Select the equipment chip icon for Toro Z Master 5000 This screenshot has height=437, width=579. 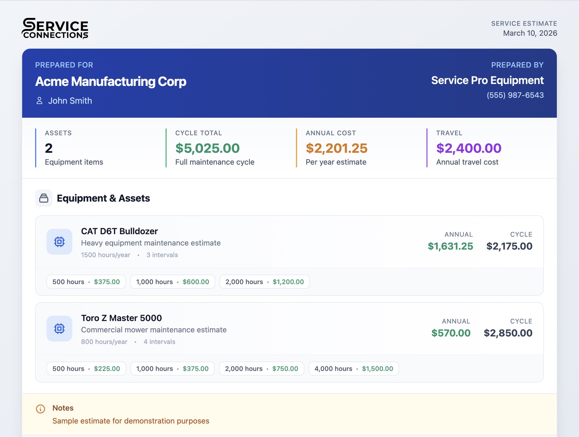[59, 328]
